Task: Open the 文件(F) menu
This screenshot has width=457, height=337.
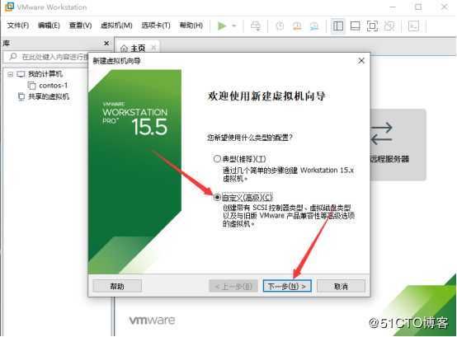Action: (18, 26)
